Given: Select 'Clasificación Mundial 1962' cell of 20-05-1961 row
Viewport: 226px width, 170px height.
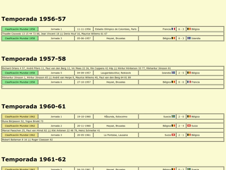Looking at the screenshot, I should (x=20, y=135).
